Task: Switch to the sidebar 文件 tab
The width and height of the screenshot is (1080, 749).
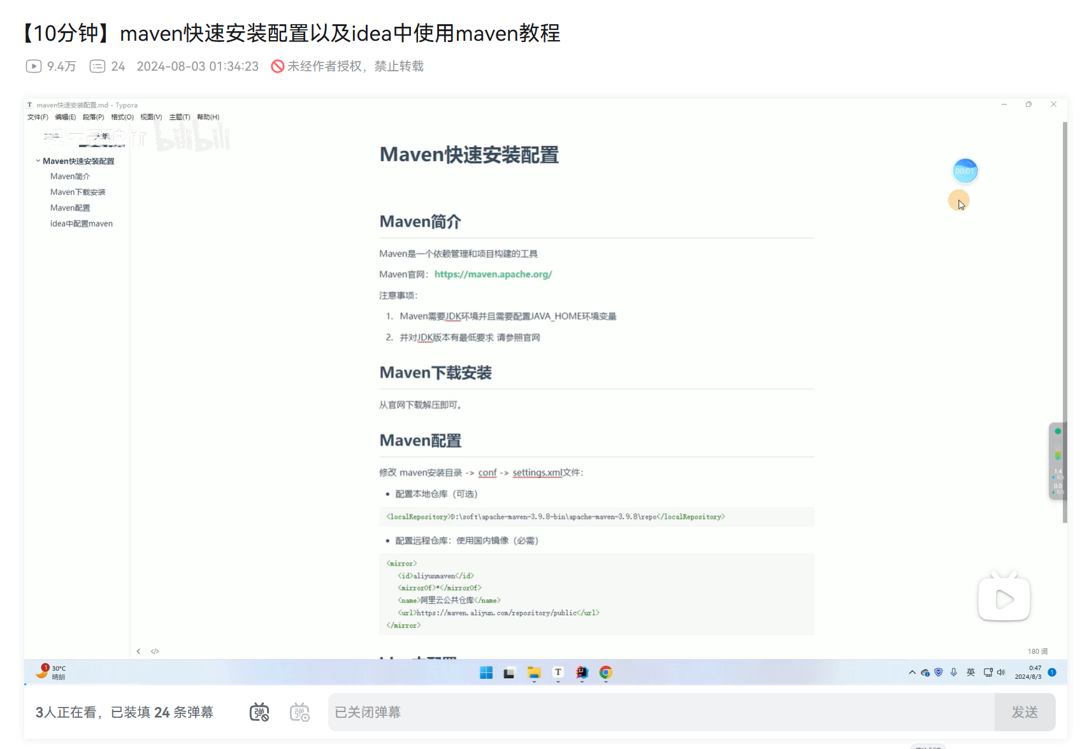Action: point(52,136)
